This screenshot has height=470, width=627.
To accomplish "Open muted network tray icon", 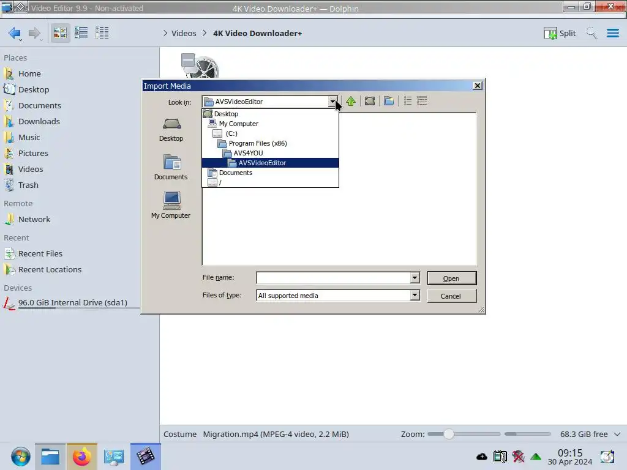I will [518, 457].
